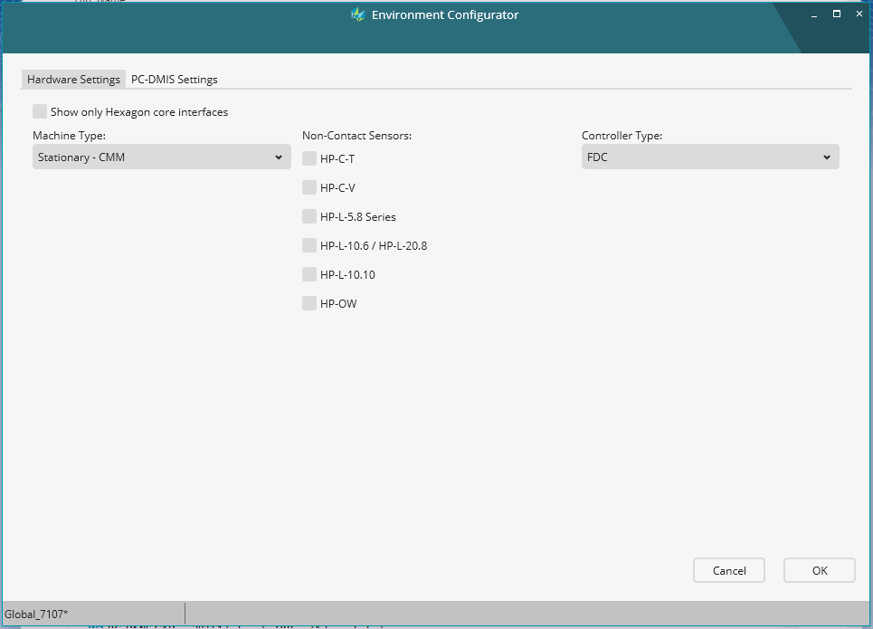Cancel the Environment Configurator dialog

tap(728, 570)
